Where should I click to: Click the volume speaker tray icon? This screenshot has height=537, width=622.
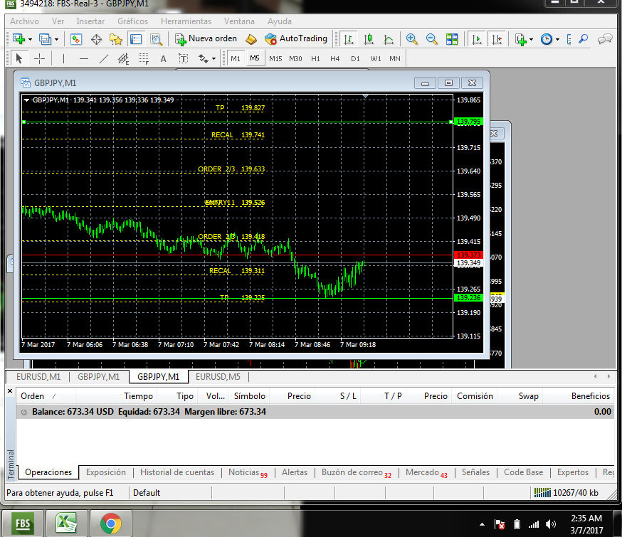(551, 524)
